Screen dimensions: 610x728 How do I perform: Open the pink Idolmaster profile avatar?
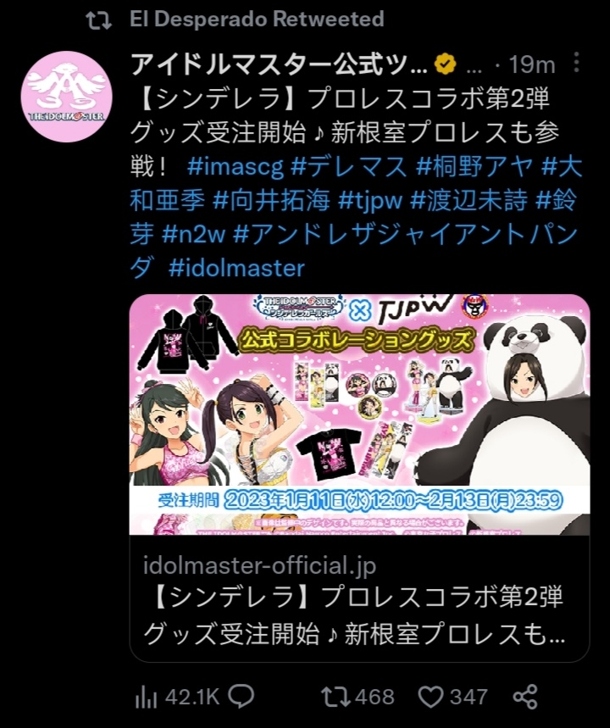(x=67, y=97)
